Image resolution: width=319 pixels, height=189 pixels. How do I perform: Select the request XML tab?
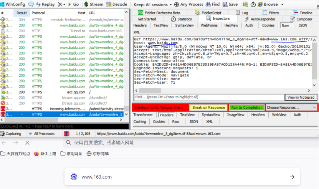click(x=137, y=32)
